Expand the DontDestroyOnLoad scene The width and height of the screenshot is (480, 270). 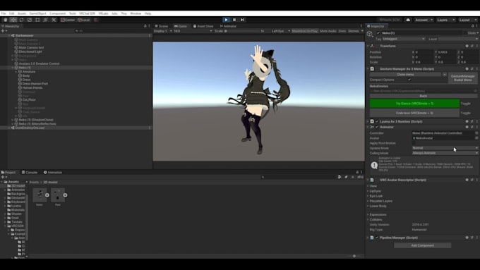(9, 128)
